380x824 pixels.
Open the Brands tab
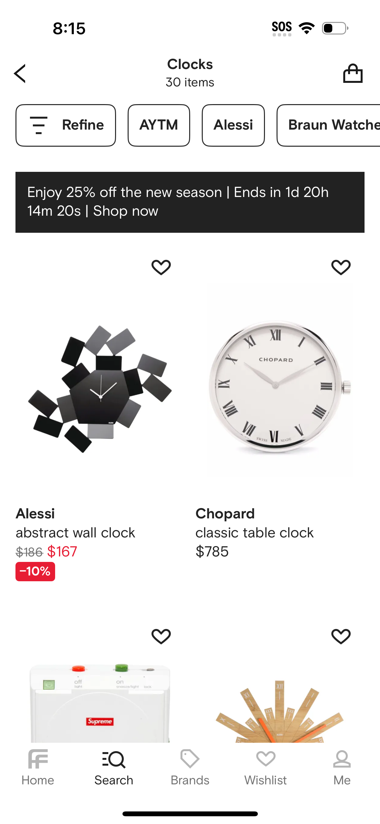[190, 767]
